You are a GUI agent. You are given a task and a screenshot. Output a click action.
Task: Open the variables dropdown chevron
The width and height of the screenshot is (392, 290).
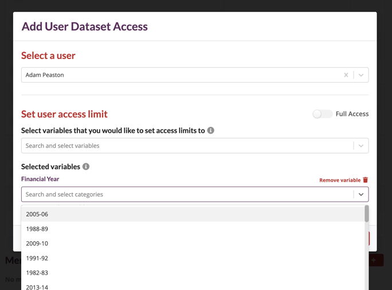pos(361,146)
